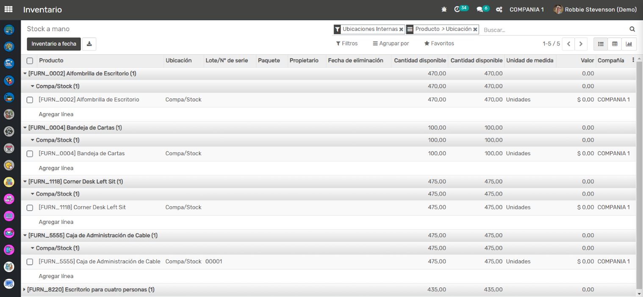Open the Filtros menu

[346, 44]
